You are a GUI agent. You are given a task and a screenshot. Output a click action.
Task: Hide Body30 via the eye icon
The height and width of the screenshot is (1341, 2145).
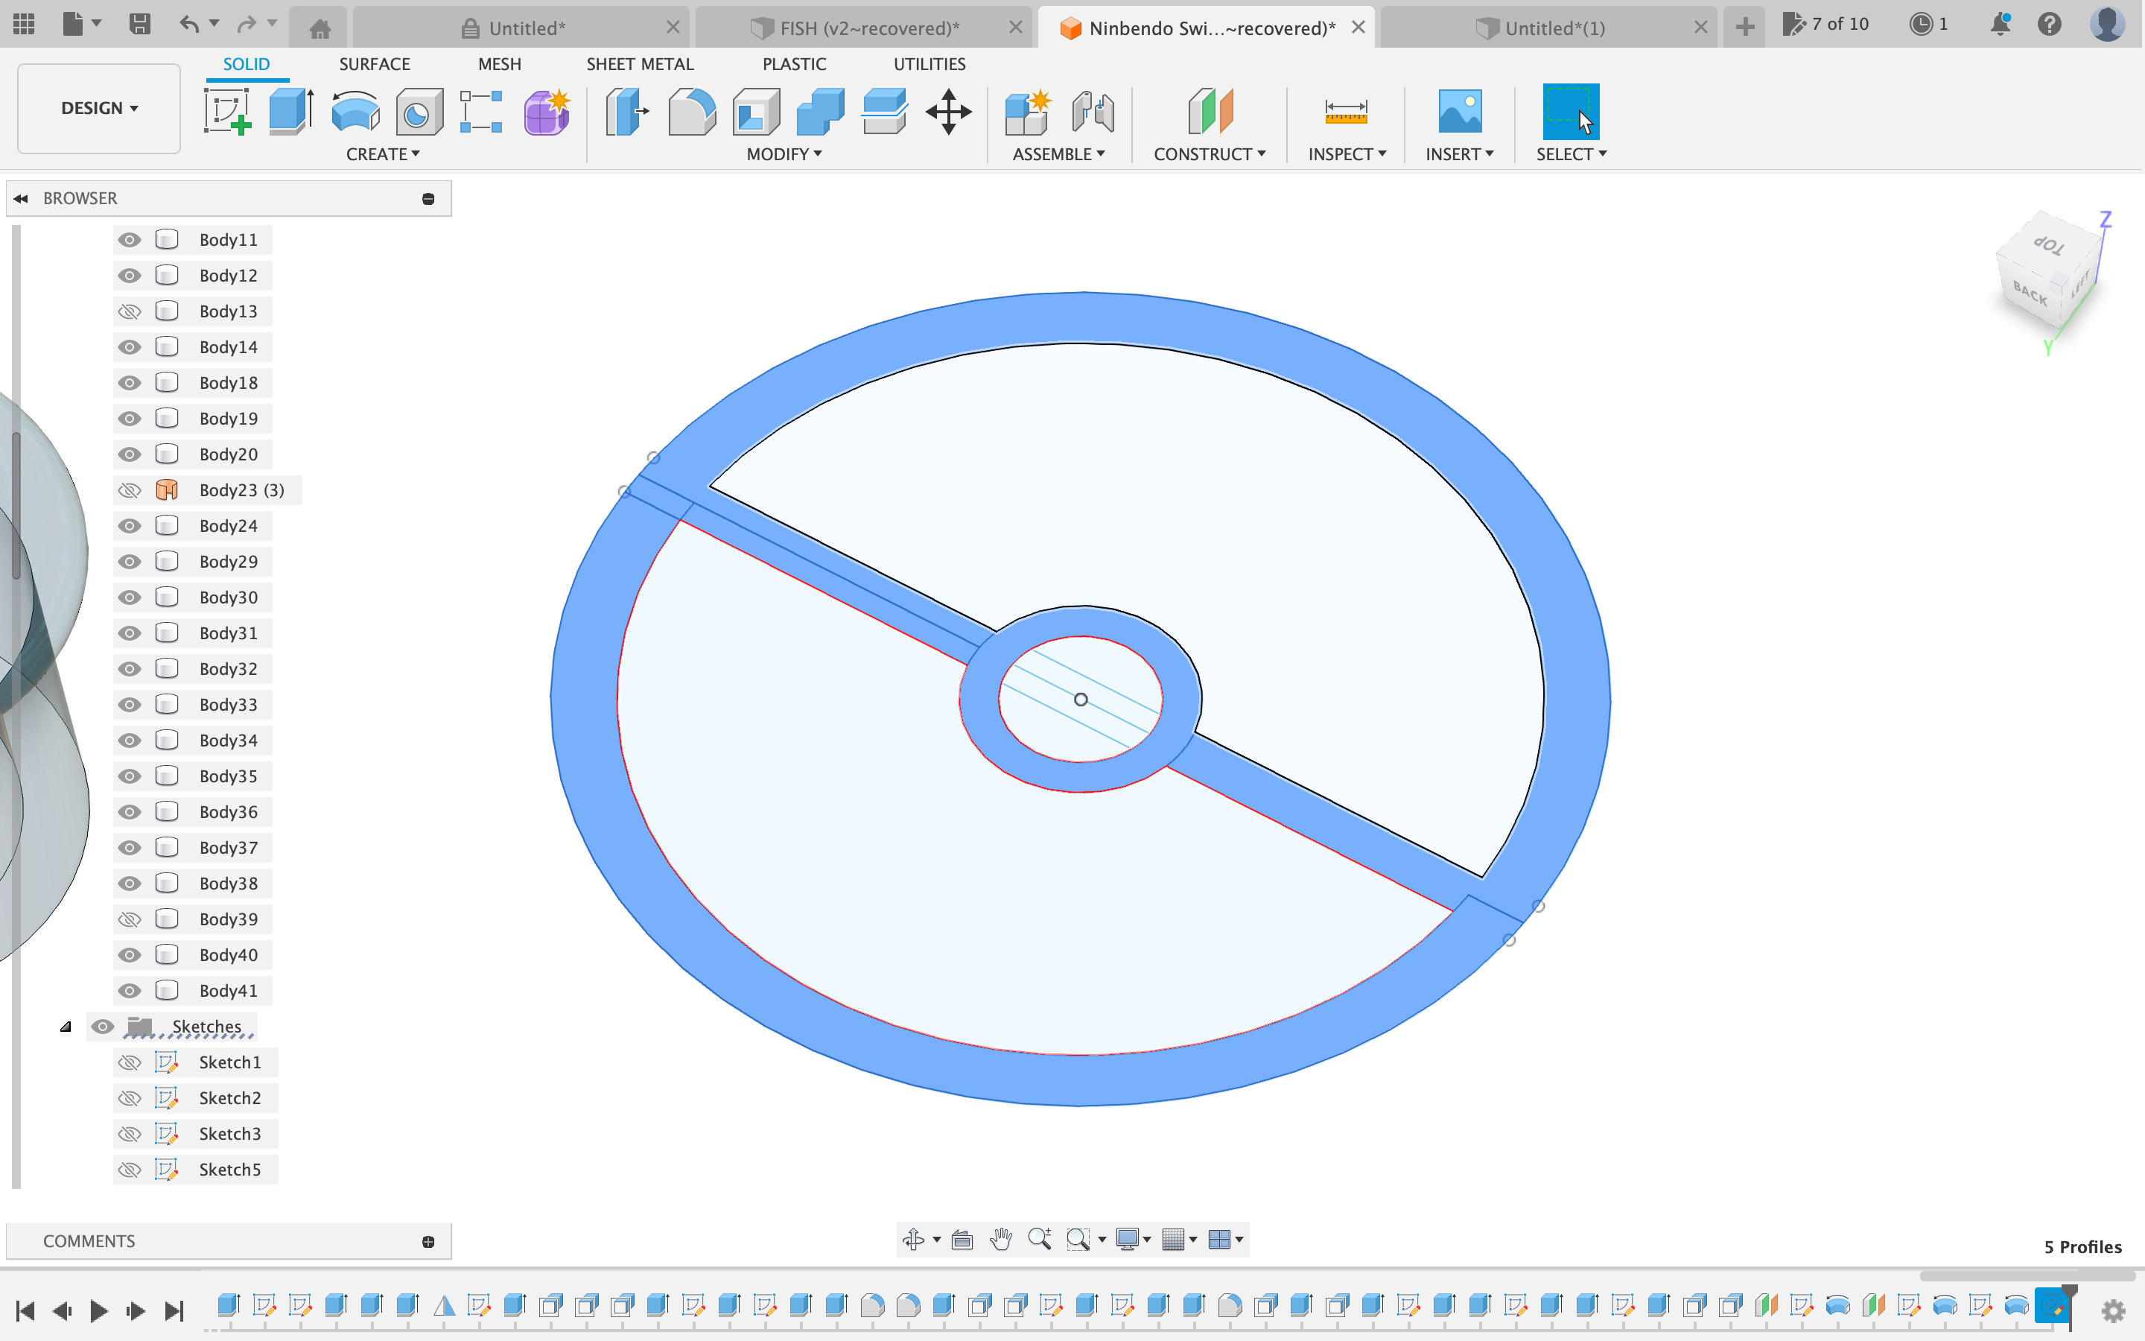(130, 597)
